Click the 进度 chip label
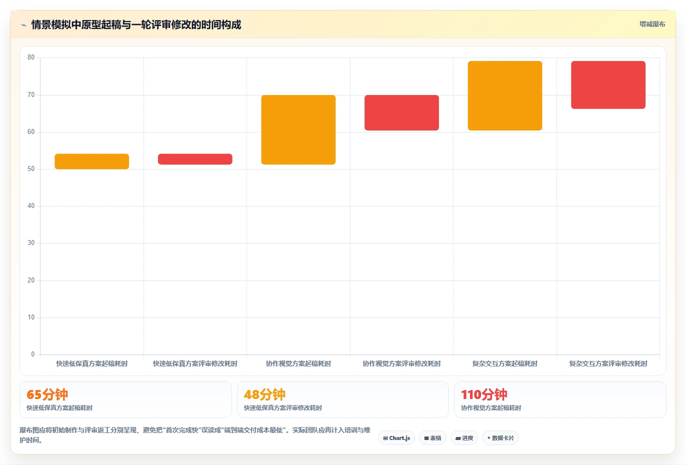686x465 pixels. 467,438
